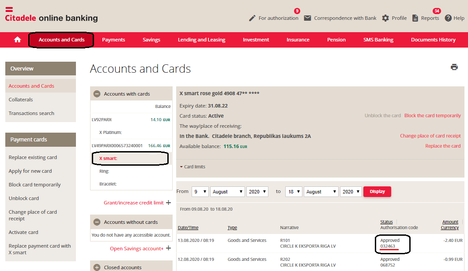Screen dimensions: 468x271
Task: Open Transactions search in sidebar
Action: [31, 113]
